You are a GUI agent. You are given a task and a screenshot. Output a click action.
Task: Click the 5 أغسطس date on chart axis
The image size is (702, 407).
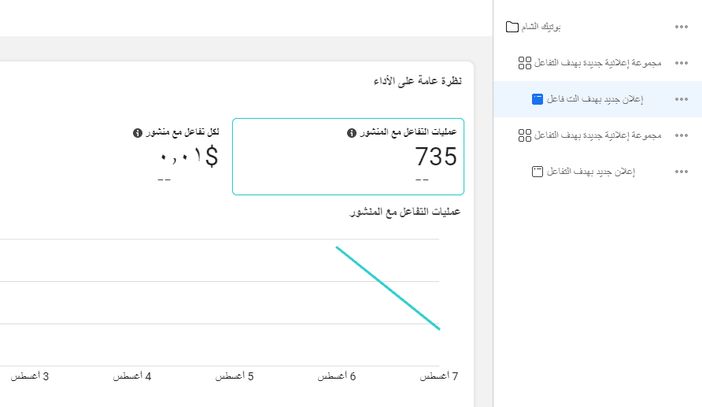[235, 376]
